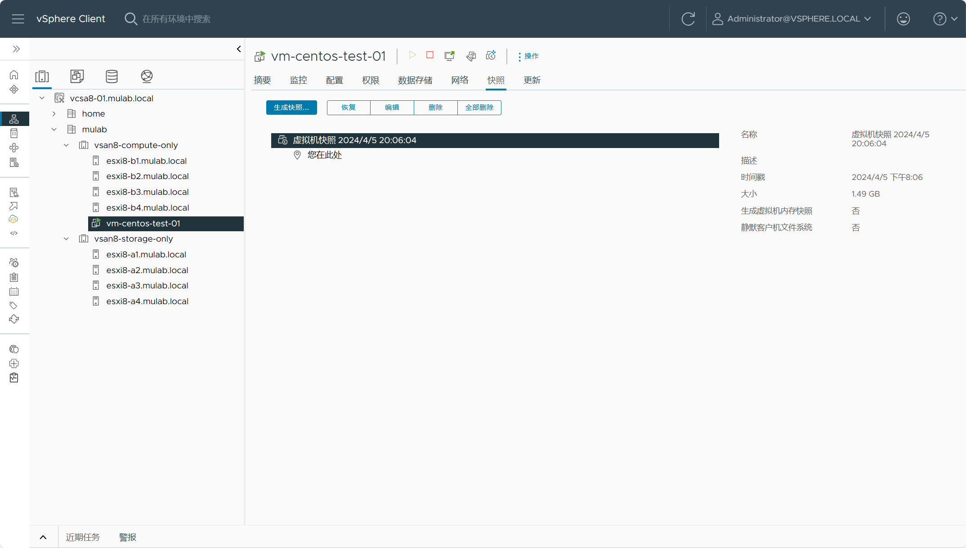Viewport: 966px width, 548px height.
Task: Open Content Libraries sidebar icon
Action: (14, 133)
